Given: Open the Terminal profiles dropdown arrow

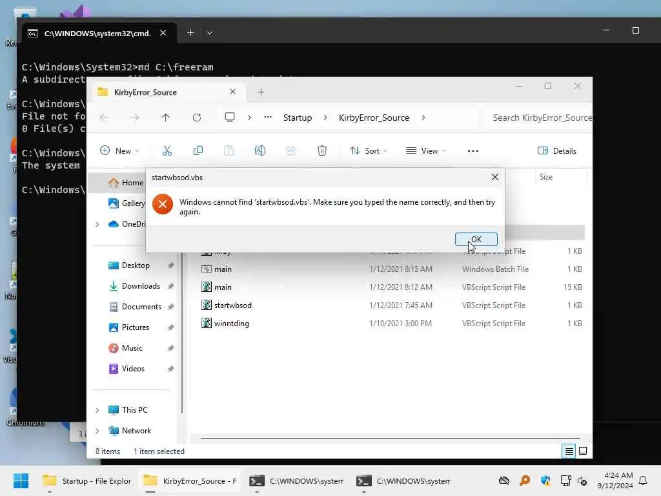Looking at the screenshot, I should coord(210,32).
